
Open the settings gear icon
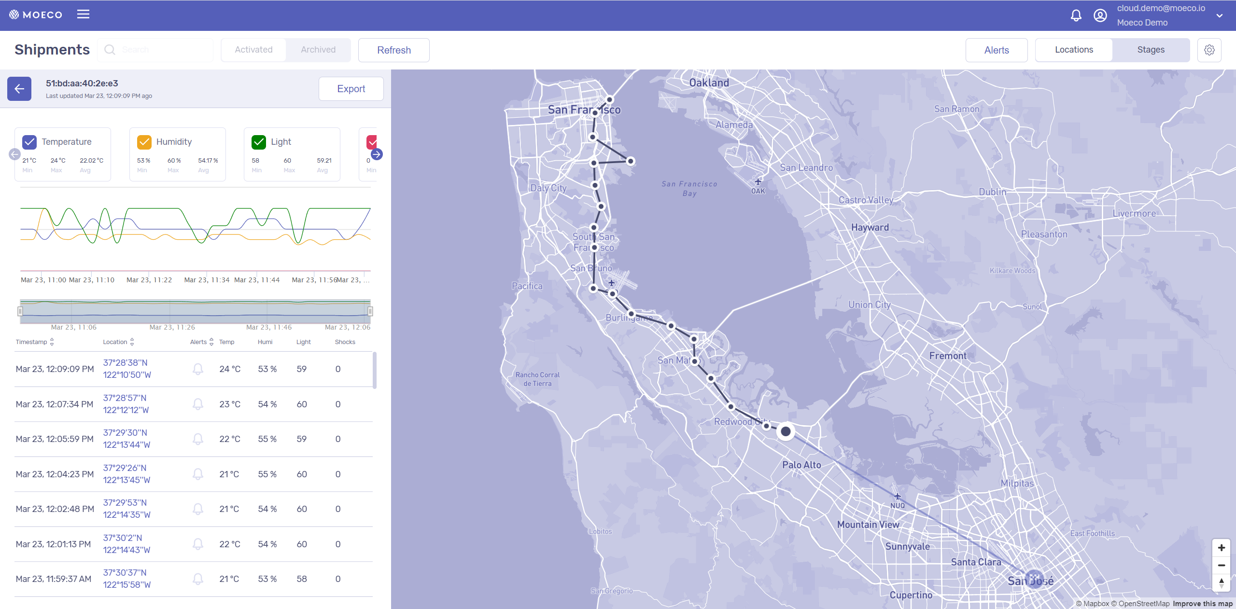pyautogui.click(x=1209, y=50)
